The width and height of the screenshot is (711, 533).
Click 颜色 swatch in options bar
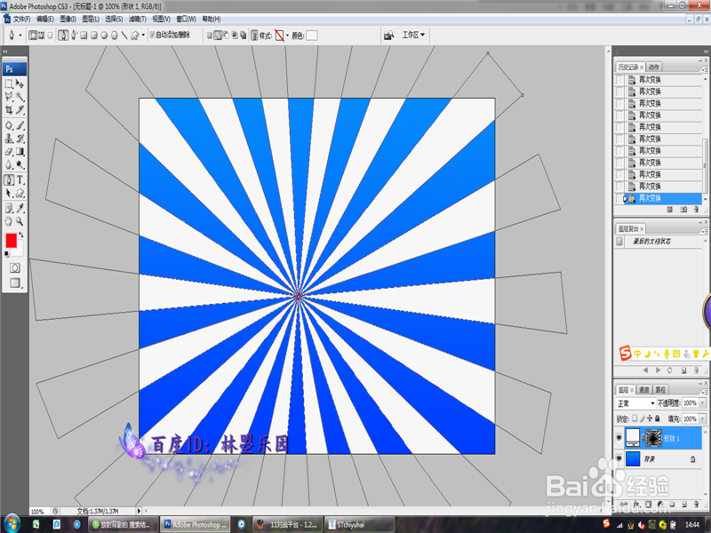312,36
